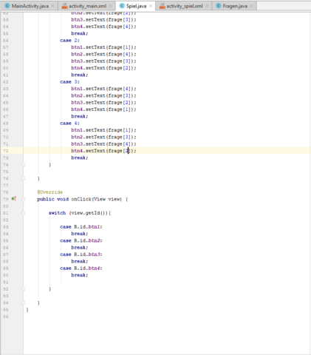Click the break statement on line 55
This screenshot has width=311, height=355.
pyautogui.click(x=80, y=33)
